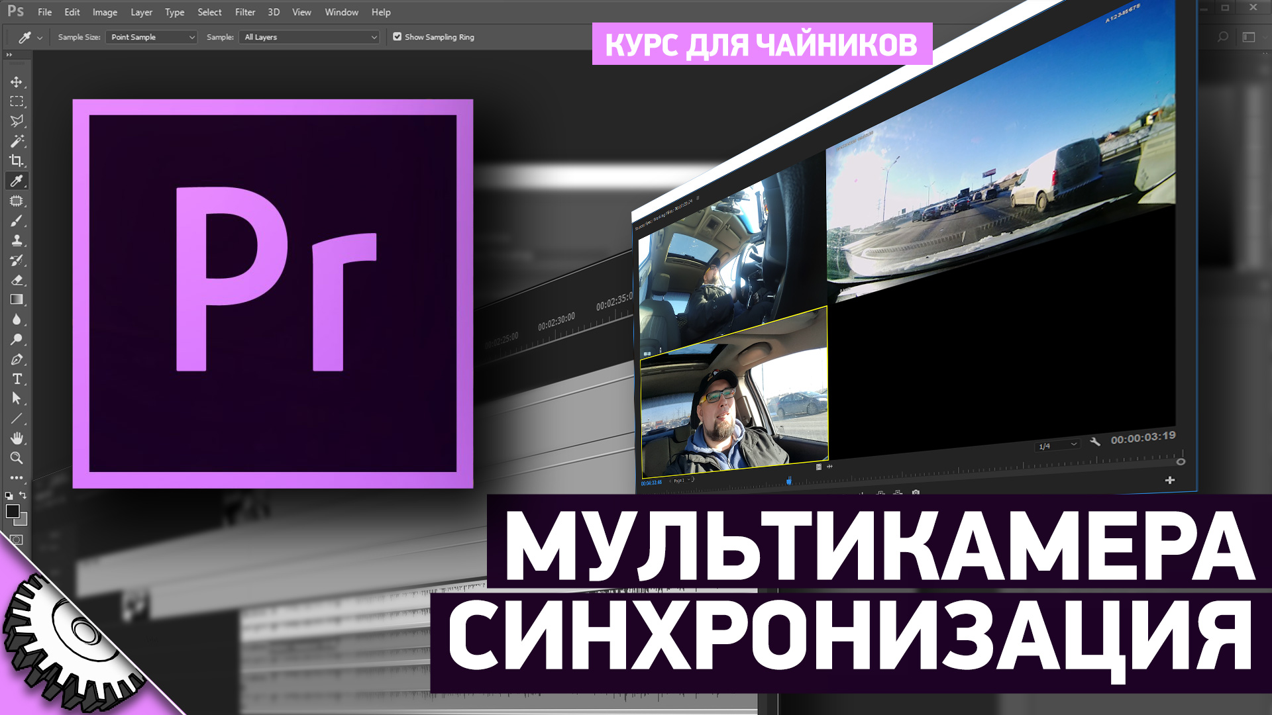Expand the Eyedropper tool preset picker
Screen dimensions: 1272x715
click(x=40, y=38)
